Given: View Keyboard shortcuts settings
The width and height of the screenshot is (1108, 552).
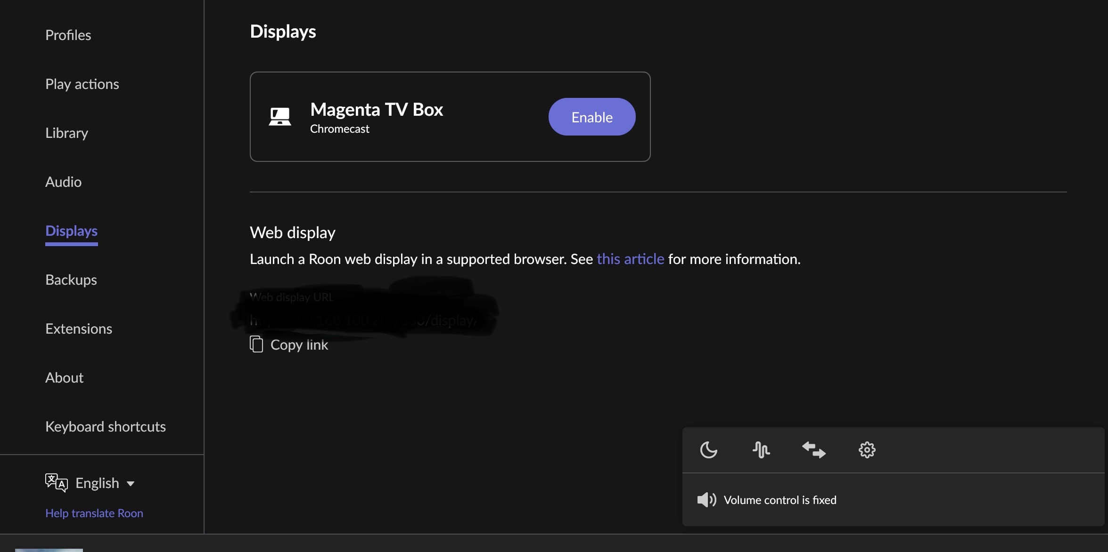Looking at the screenshot, I should pos(106,426).
